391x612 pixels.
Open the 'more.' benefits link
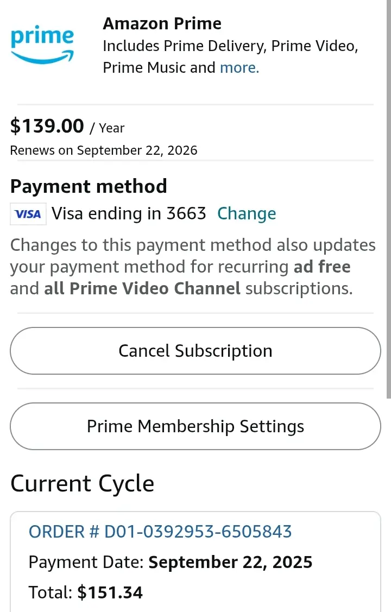(239, 67)
